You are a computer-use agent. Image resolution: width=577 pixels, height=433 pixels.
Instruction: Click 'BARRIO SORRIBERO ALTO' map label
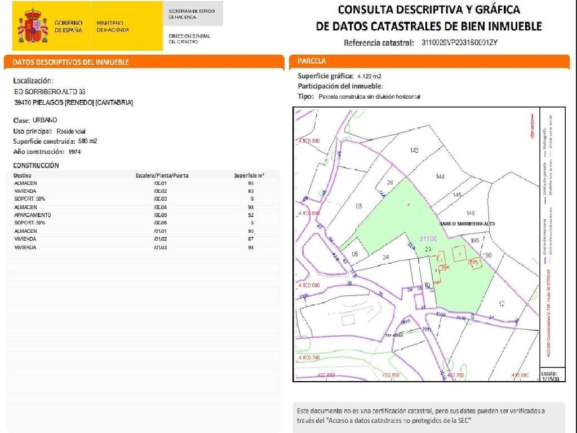467,224
